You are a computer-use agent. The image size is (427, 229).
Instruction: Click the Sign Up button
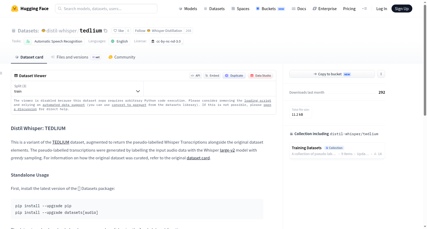pos(402,9)
